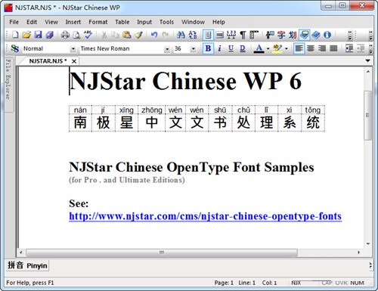This screenshot has width=378, height=291.
Task: Click the Save All multiple disks icon
Action: 50,35
